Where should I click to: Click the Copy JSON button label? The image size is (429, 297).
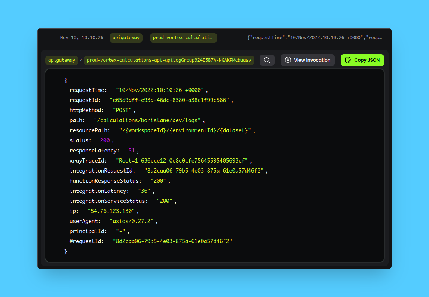coord(367,60)
